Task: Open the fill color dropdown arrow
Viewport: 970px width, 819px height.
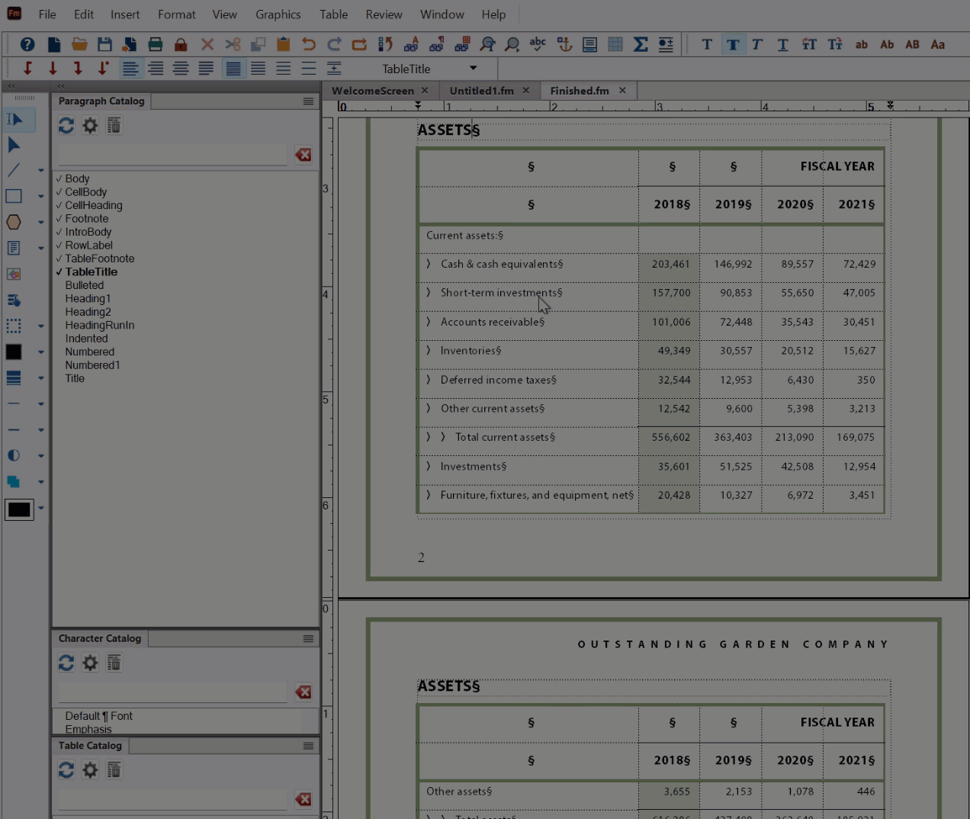Action: (41, 352)
